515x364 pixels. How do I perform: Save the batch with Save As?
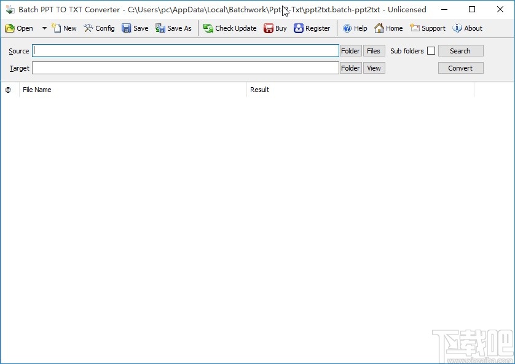[x=173, y=28]
